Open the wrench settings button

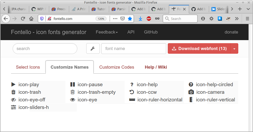click(93, 48)
